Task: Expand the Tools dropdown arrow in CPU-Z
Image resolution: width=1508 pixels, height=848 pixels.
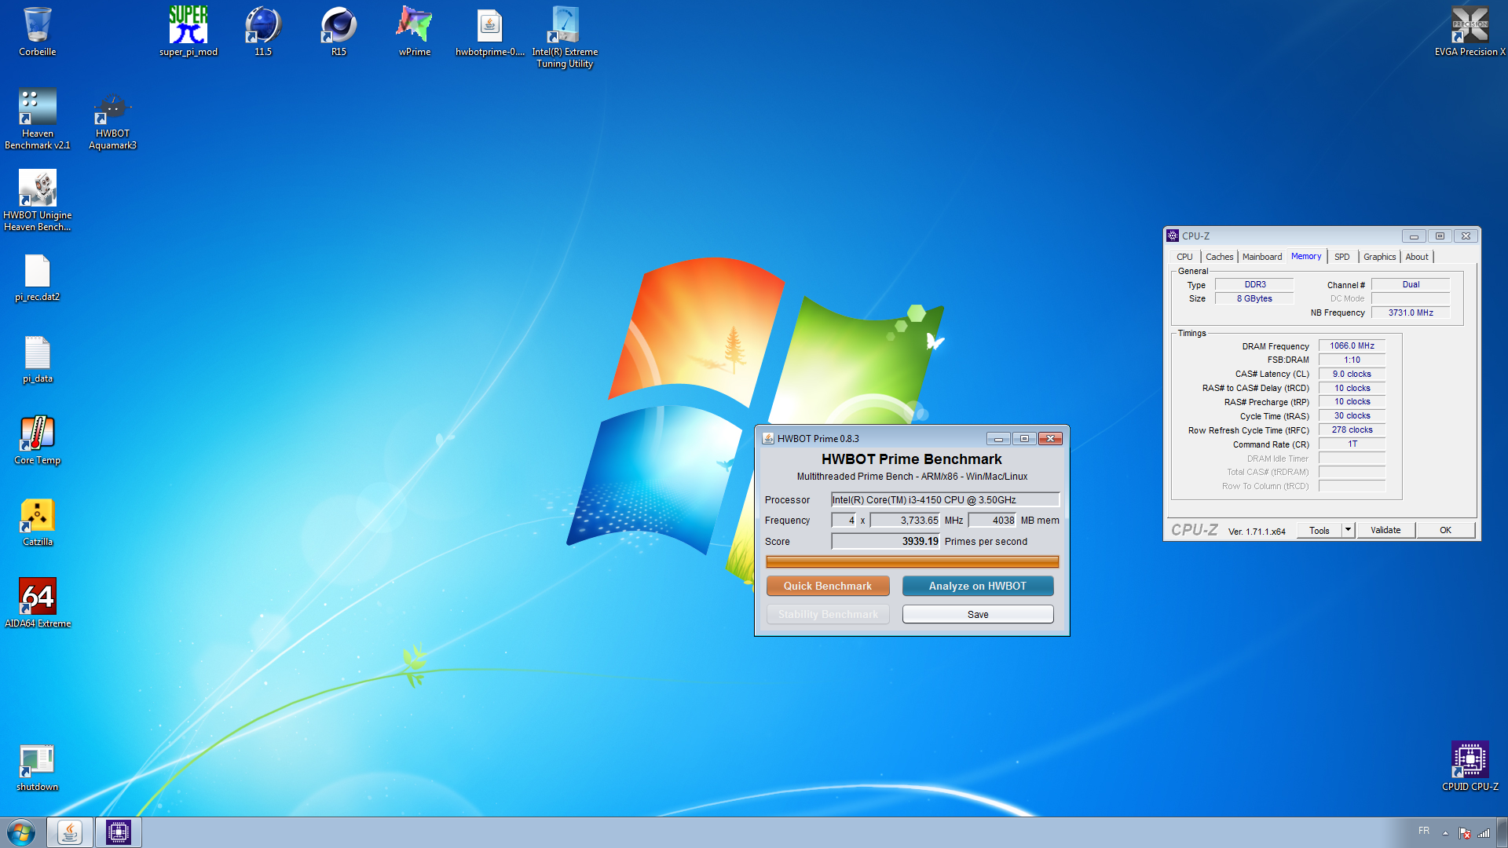Action: point(1349,530)
